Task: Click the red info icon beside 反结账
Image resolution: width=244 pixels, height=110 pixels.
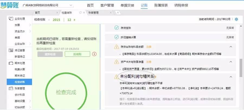Action: click(x=94, y=54)
